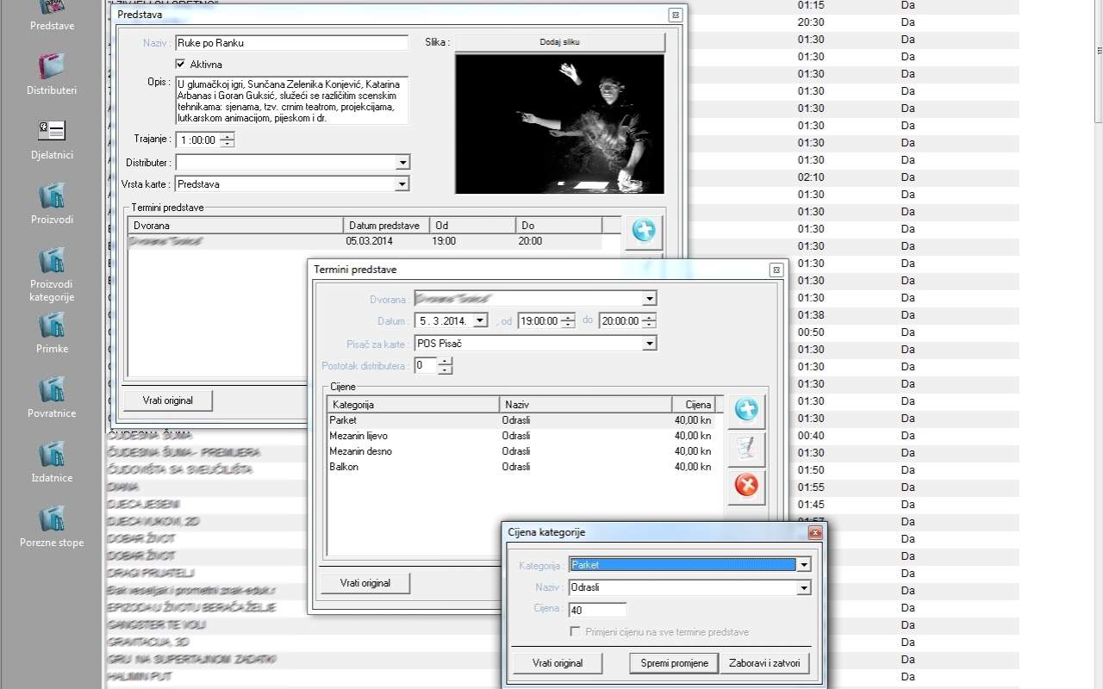Click the Dodaj sliku button

pos(559,42)
